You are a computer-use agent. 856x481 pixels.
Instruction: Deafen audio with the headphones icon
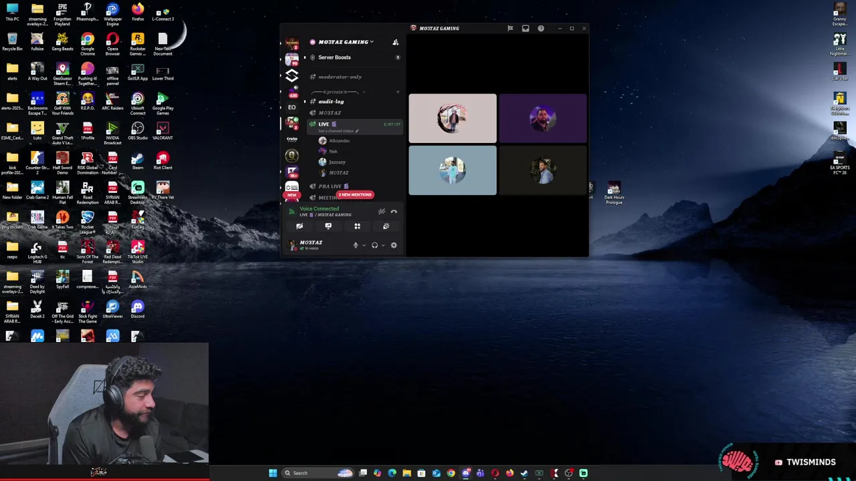click(374, 245)
